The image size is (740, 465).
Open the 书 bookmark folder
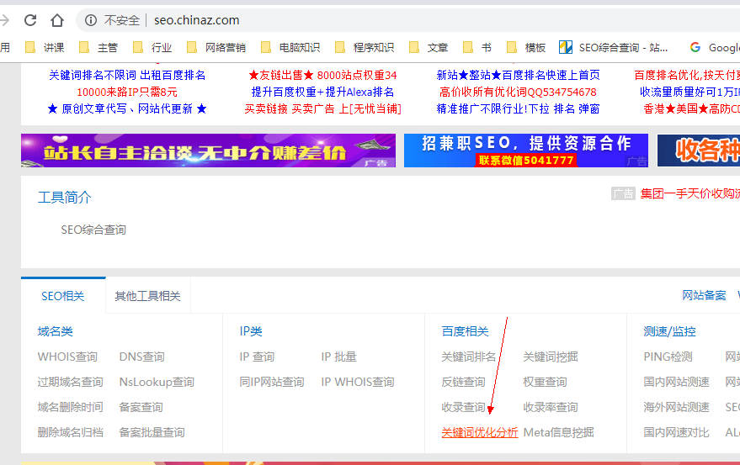tap(477, 47)
